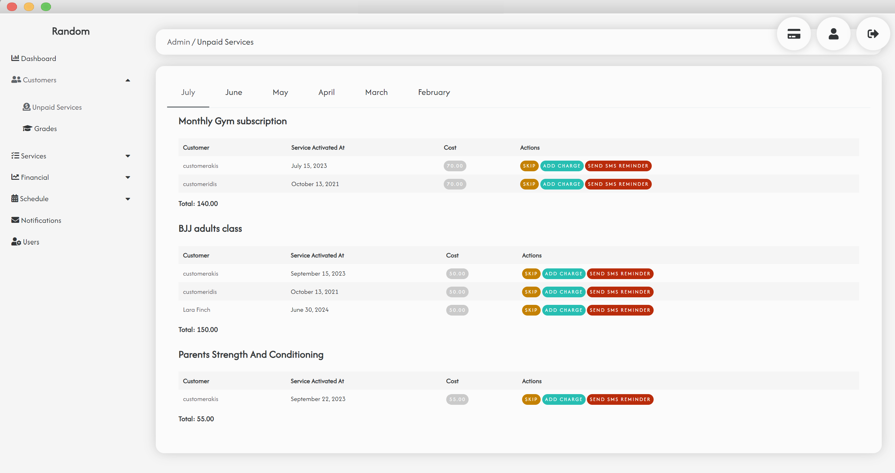Expand the Services submenu arrow
This screenshot has width=895, height=473.
[x=128, y=156]
